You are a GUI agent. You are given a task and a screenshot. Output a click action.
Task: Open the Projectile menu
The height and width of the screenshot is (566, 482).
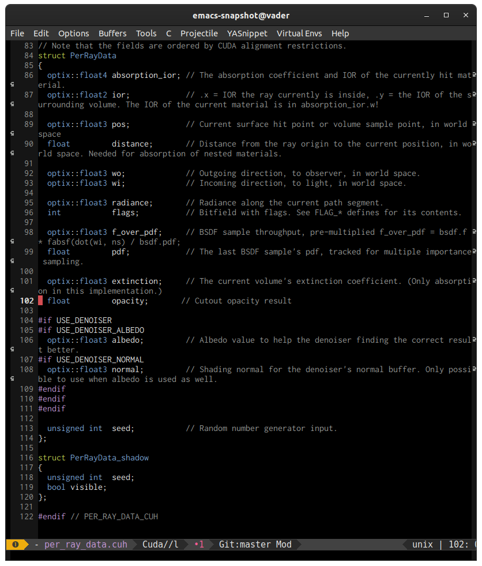(x=199, y=33)
